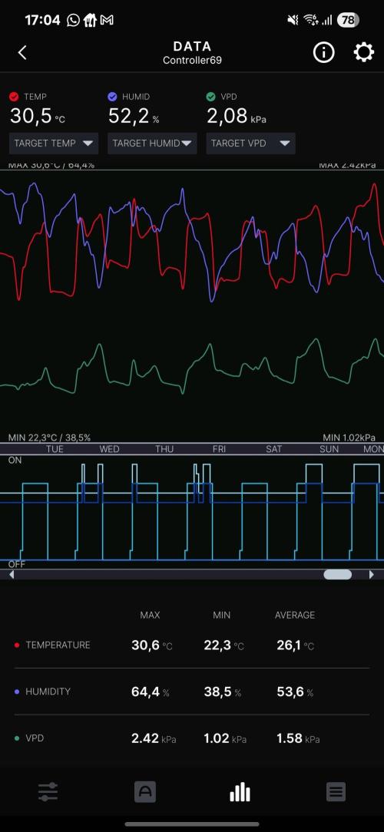Click the scroll right arrow under chart

click(x=371, y=575)
